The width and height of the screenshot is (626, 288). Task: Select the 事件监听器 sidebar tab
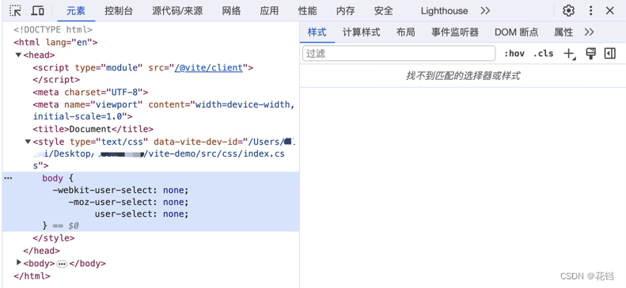[x=455, y=32]
